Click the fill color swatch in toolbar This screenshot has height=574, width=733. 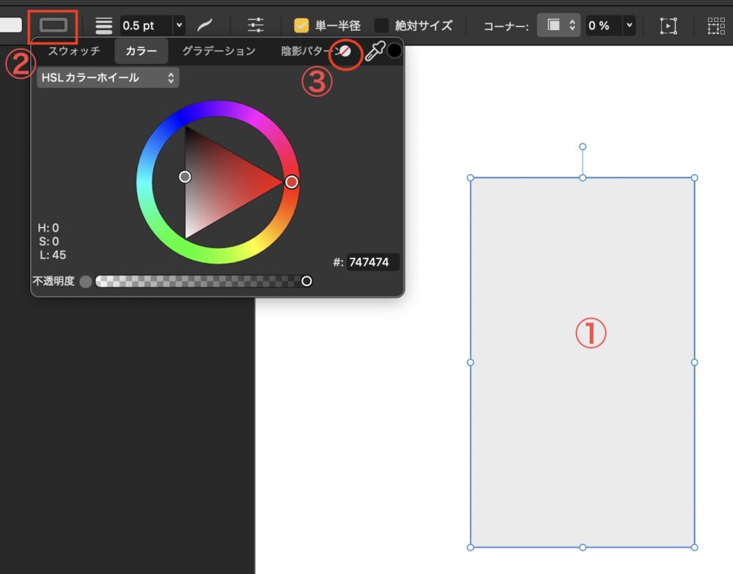click(x=10, y=25)
